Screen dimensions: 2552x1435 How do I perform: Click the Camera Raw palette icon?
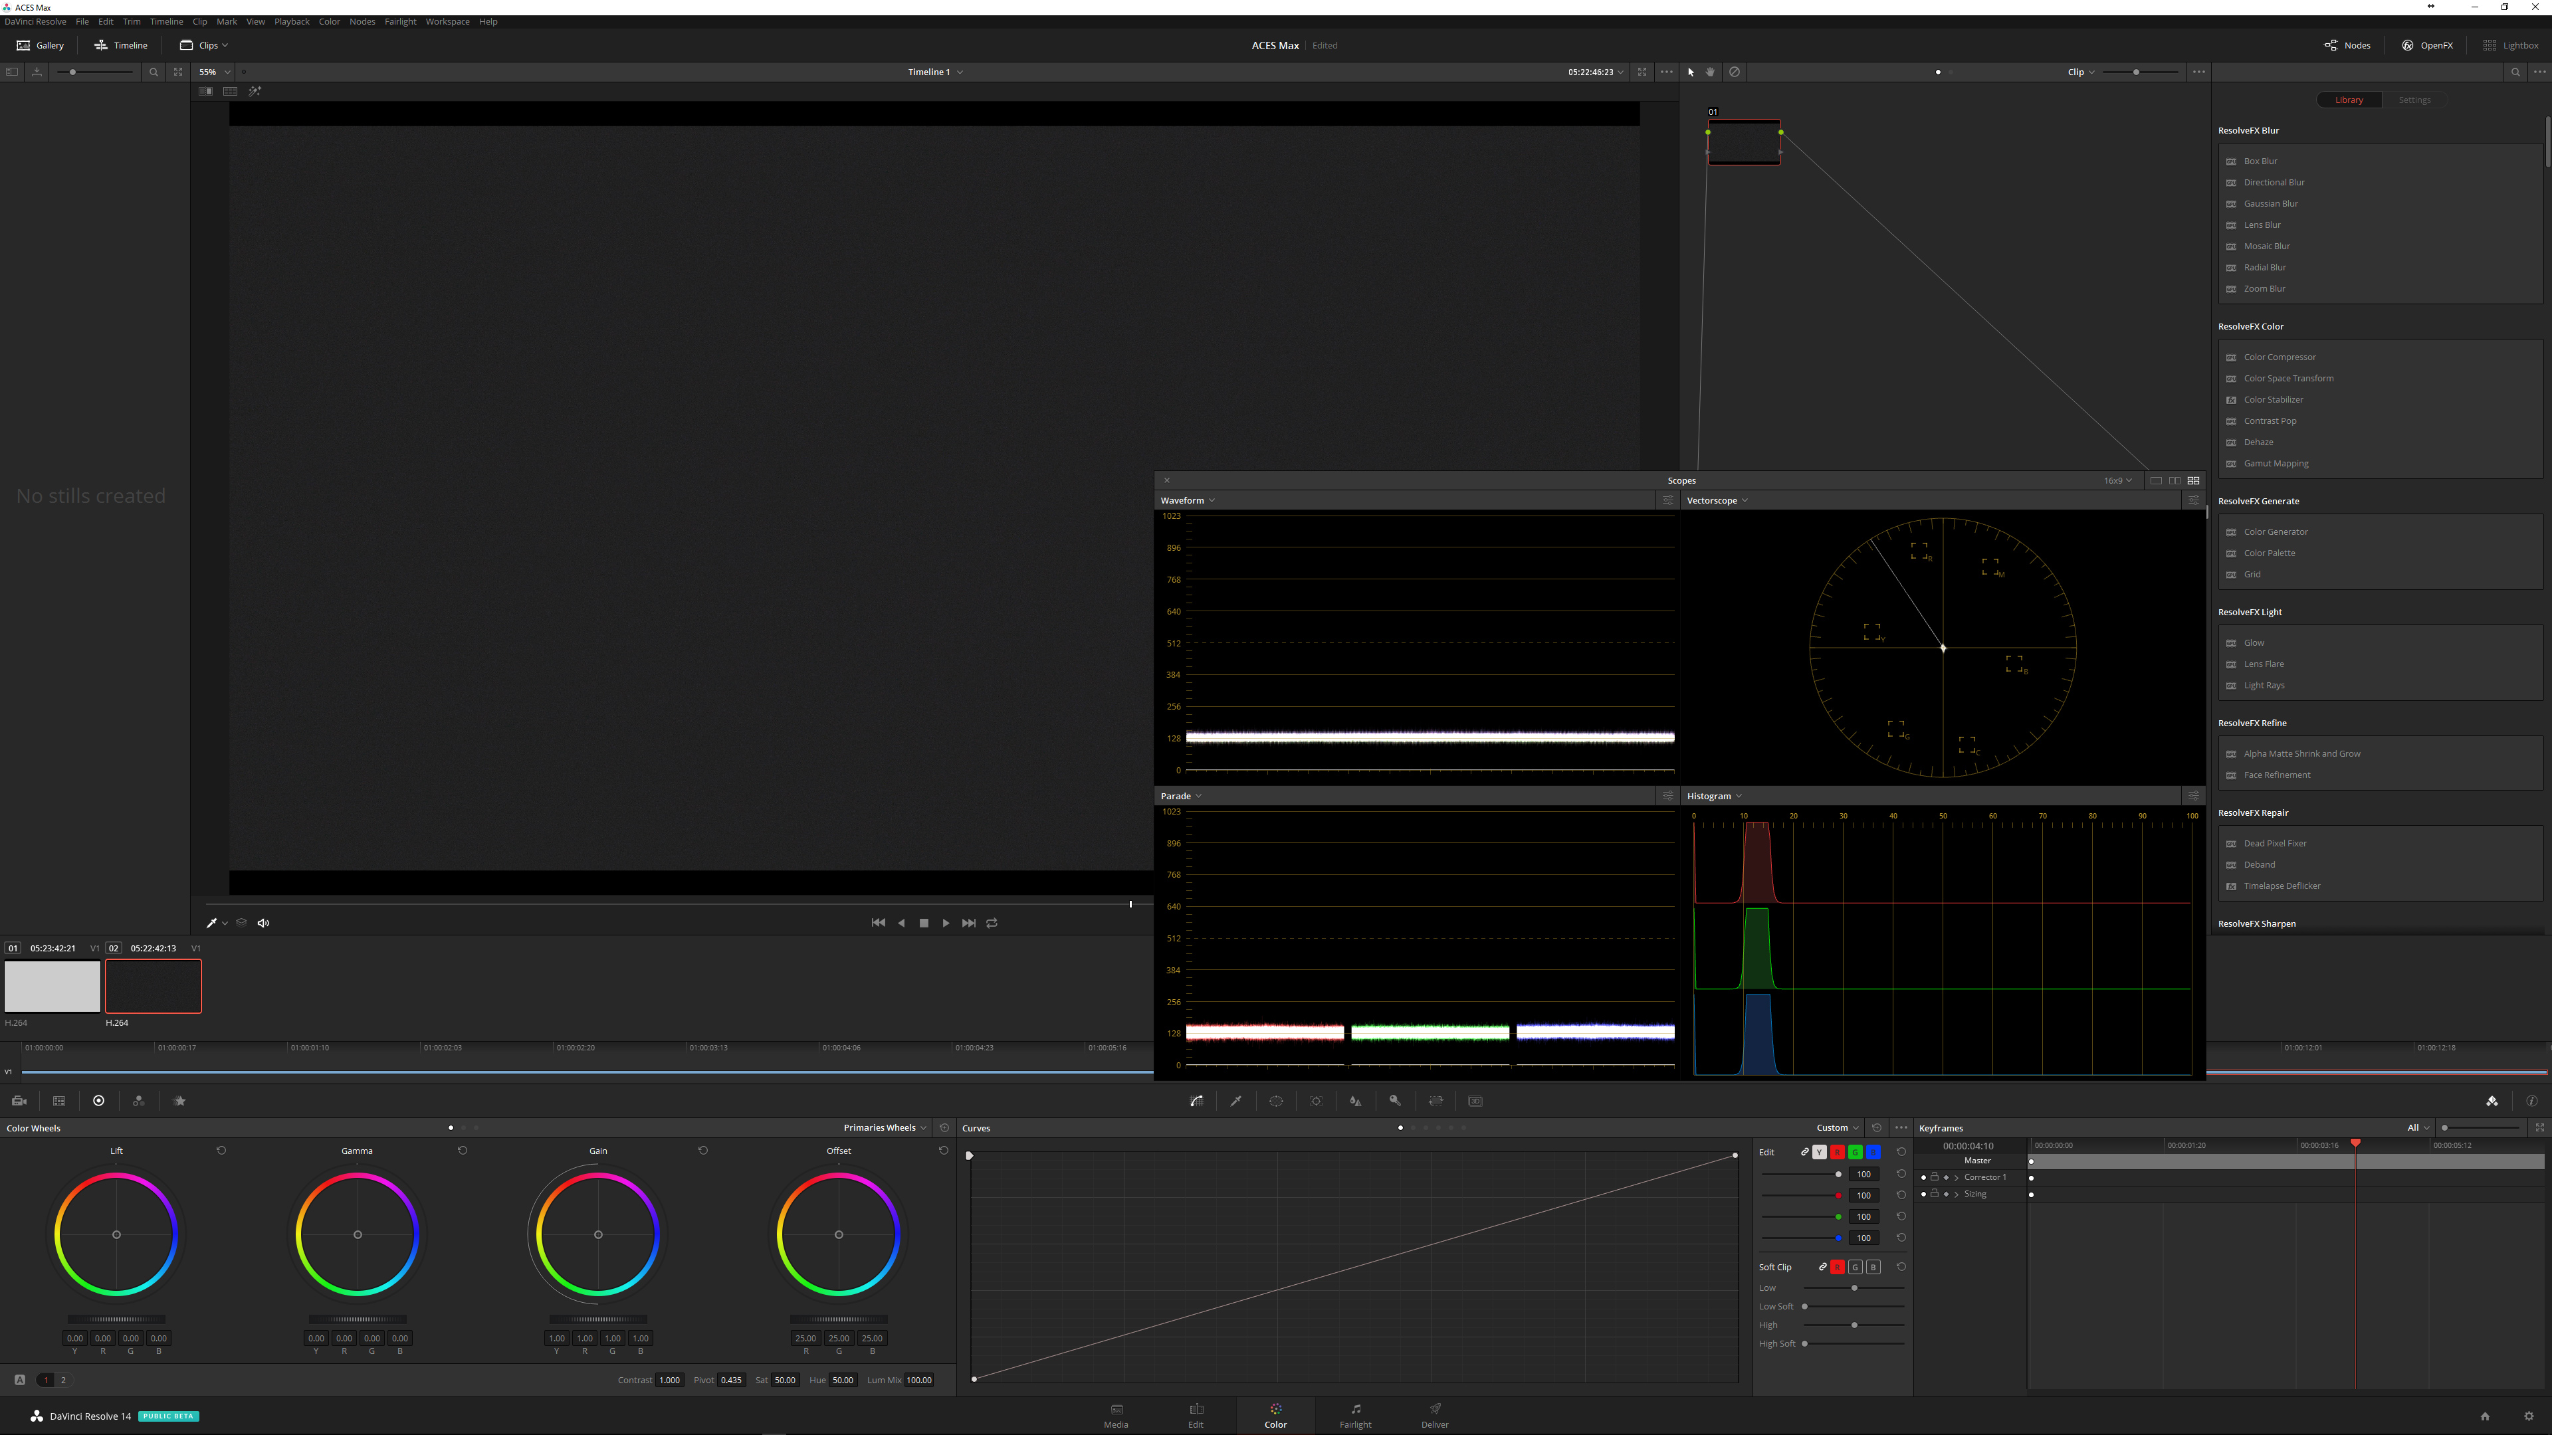tap(19, 1101)
